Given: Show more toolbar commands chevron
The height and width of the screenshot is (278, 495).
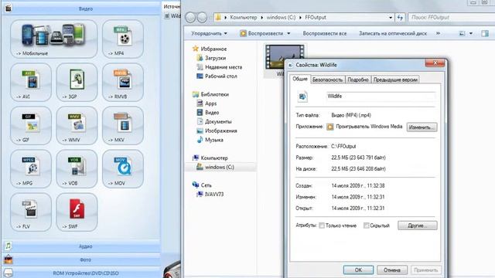Looking at the screenshot, I should point(439,33).
